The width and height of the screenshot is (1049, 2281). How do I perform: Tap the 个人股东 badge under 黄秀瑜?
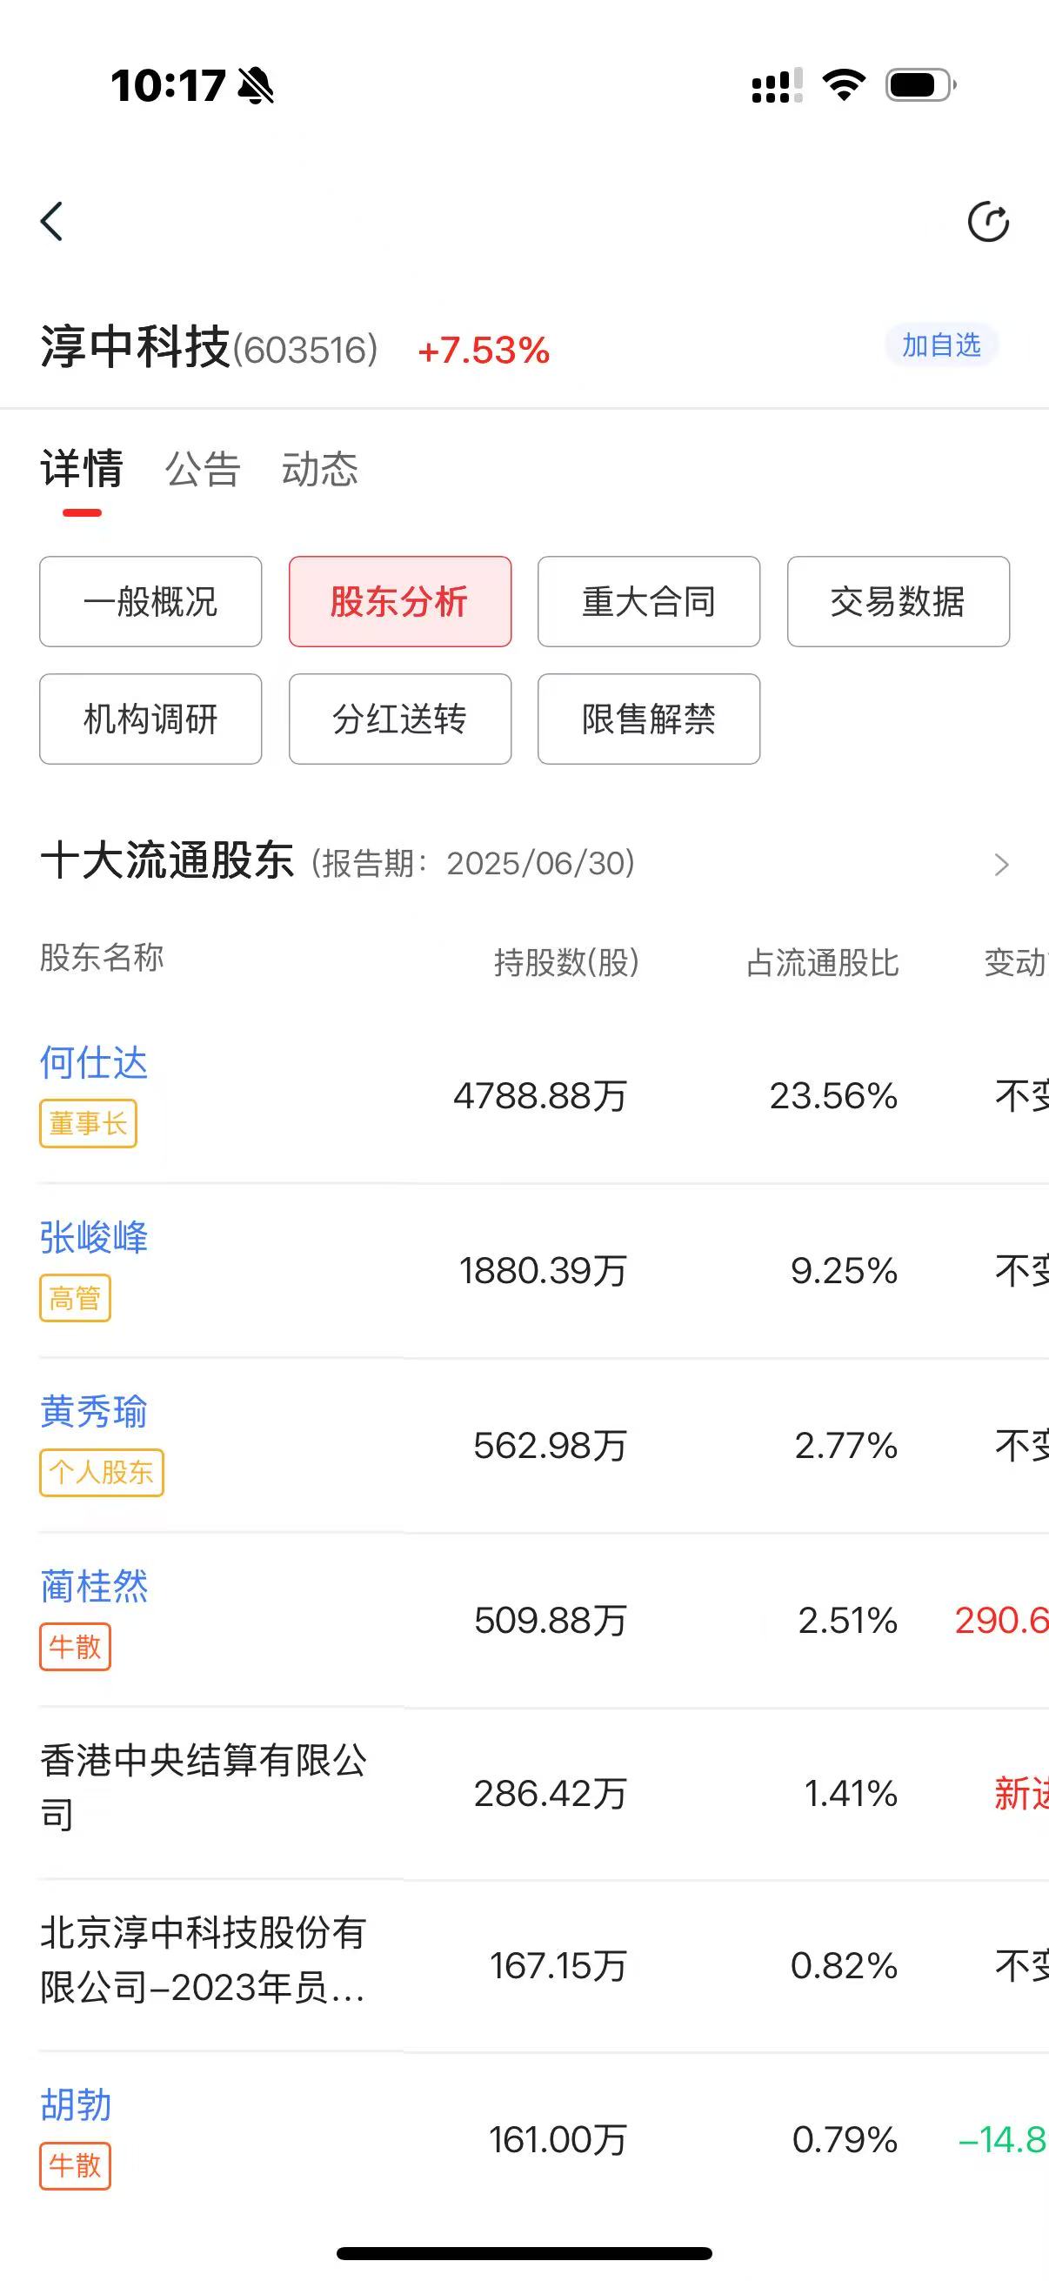(102, 1473)
